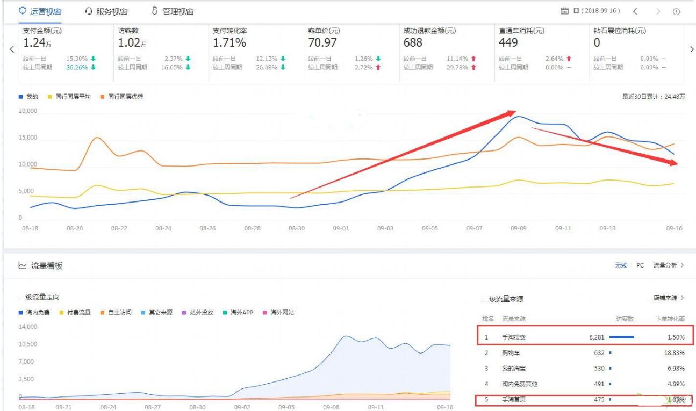Click the 6.98% conversion rate for 我的淘宝
The height and width of the screenshot is (411, 696).
pos(676,368)
